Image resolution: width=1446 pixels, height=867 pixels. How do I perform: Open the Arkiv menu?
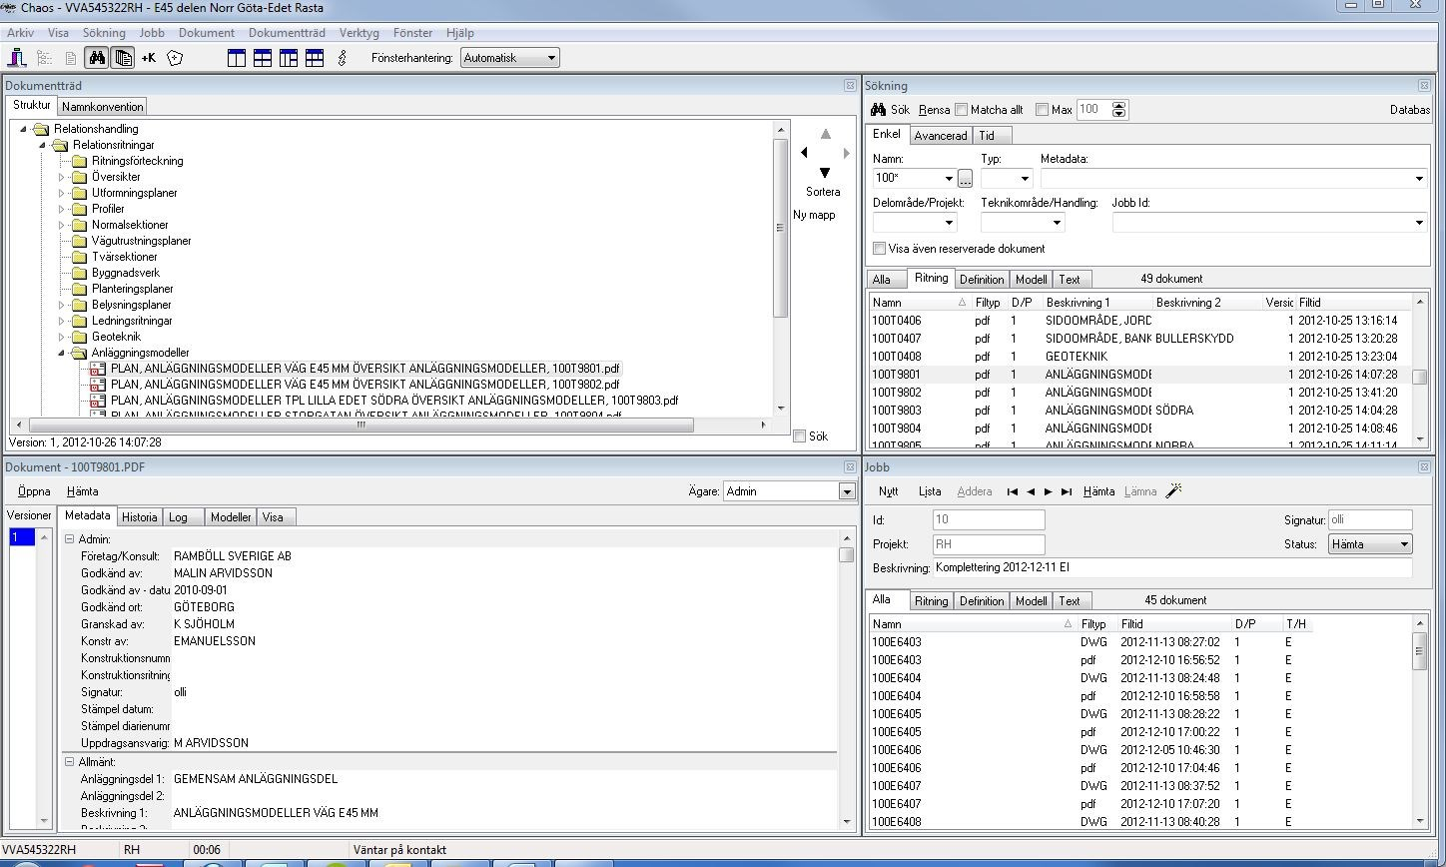[20, 33]
